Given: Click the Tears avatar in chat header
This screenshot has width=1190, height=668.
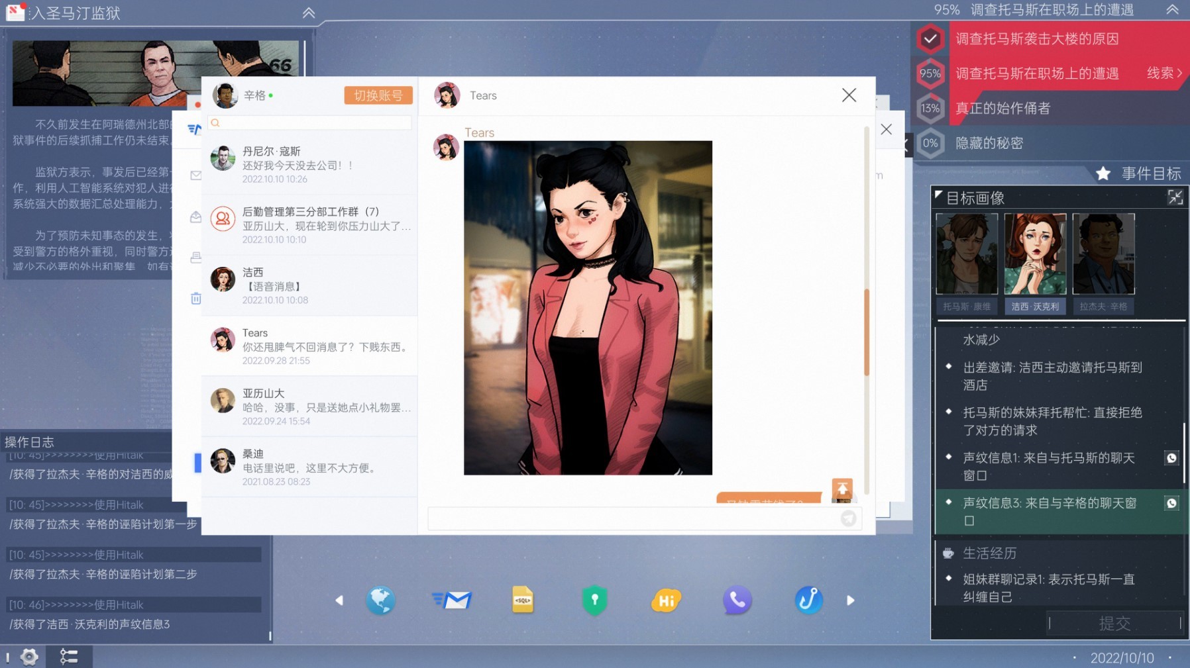Looking at the screenshot, I should coord(447,95).
